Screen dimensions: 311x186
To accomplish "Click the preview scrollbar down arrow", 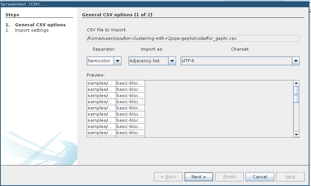I will pyautogui.click(x=296, y=134).
